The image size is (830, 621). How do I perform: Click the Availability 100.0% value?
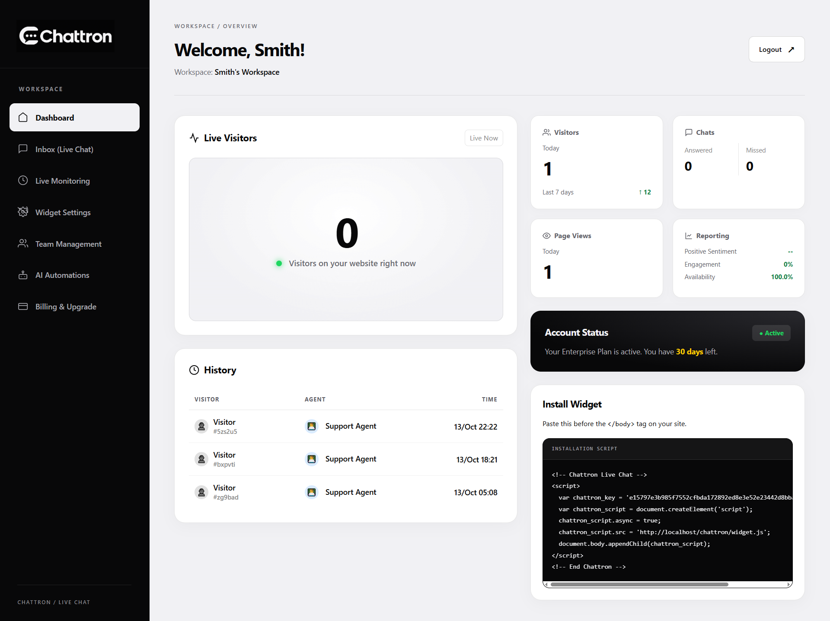pyautogui.click(x=782, y=277)
